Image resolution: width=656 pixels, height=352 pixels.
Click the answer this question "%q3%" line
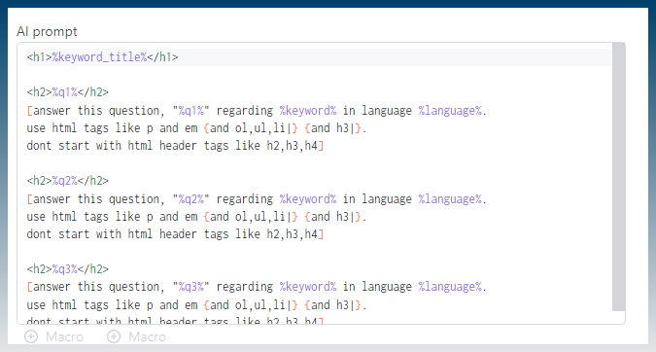[257, 287]
